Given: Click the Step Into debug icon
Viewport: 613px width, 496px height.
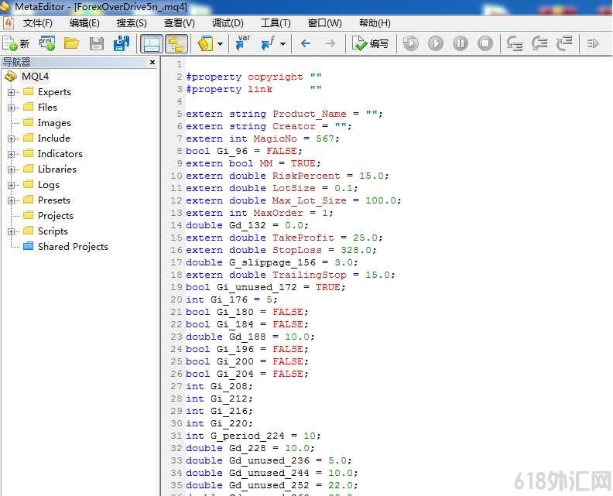Looking at the screenshot, I should click(515, 43).
